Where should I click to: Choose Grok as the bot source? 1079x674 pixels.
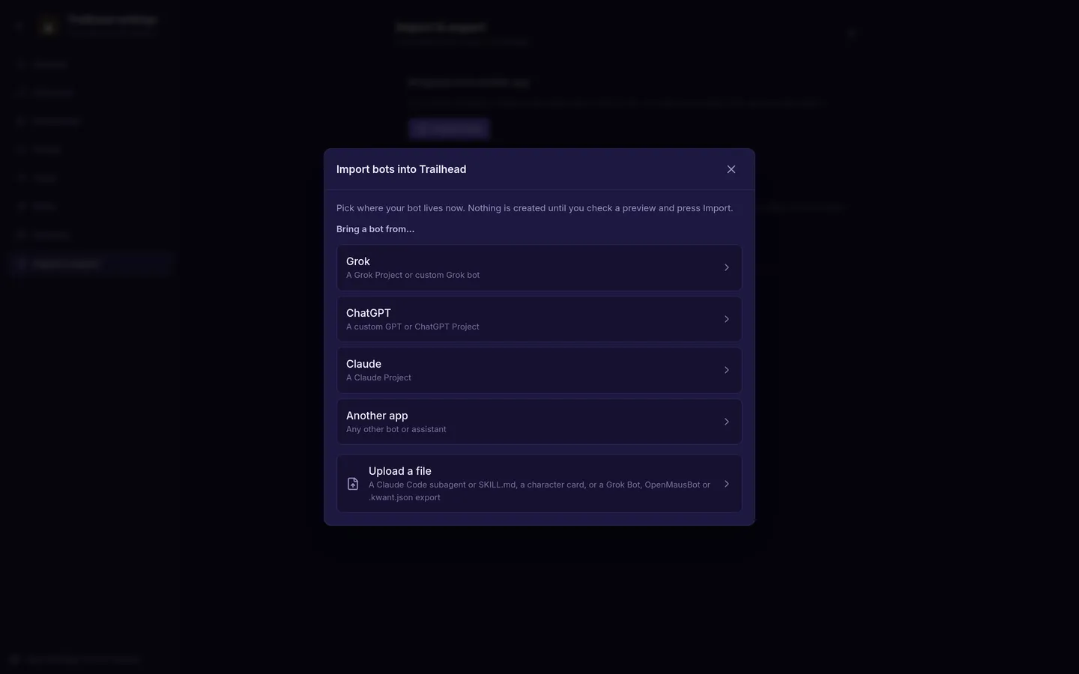pyautogui.click(x=539, y=267)
